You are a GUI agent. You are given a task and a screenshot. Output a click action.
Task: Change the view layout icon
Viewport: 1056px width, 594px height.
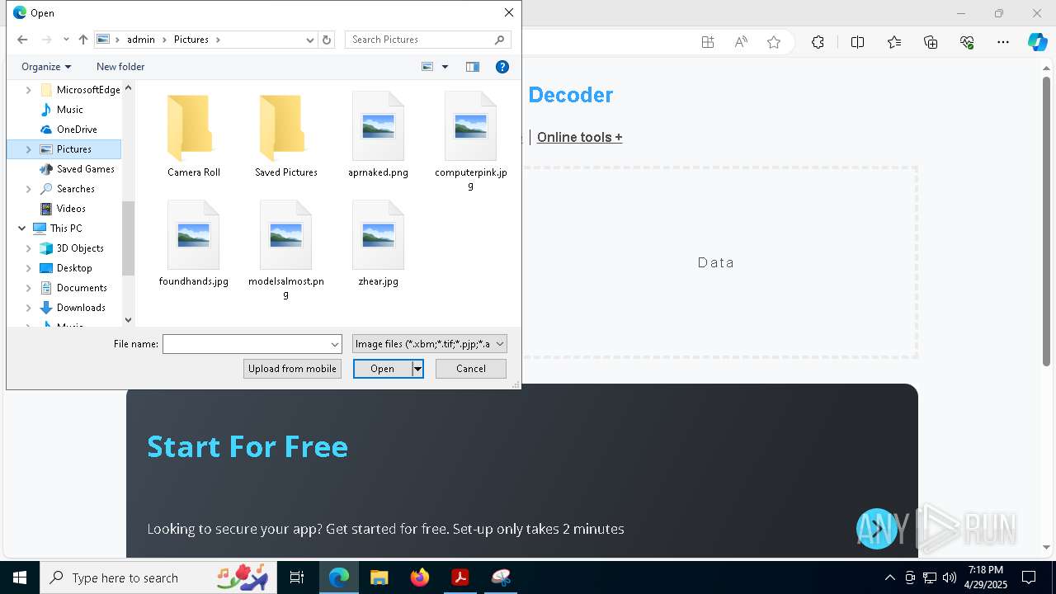(427, 67)
